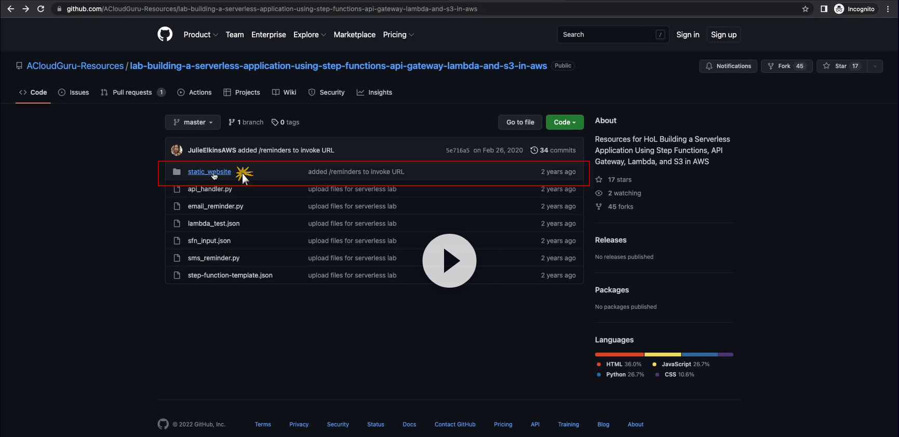Viewport: 899px width, 437px height.
Task: Click Sign in
Action: pyautogui.click(x=688, y=35)
